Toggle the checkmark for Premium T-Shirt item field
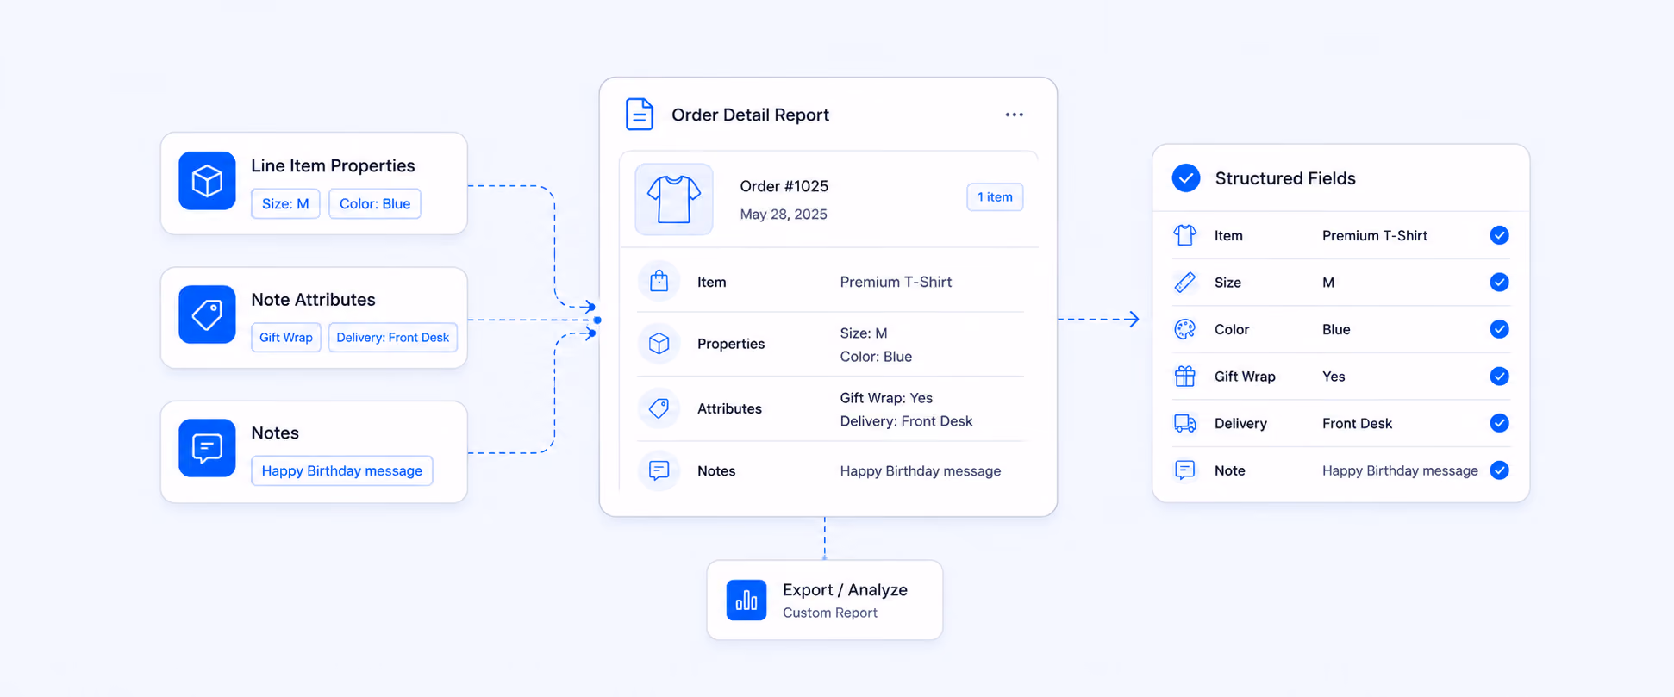The height and width of the screenshot is (697, 1674). pos(1499,235)
